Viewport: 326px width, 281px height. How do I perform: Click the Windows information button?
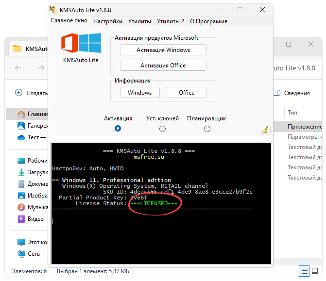[x=139, y=93]
